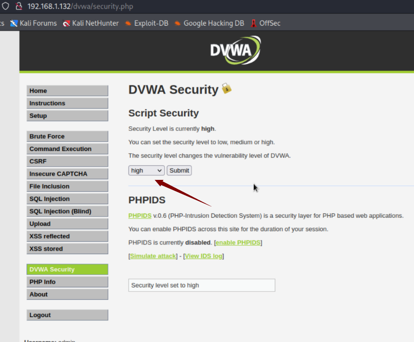The height and width of the screenshot is (342, 414).
Task: Open the Brute Force module
Action: coord(67,136)
